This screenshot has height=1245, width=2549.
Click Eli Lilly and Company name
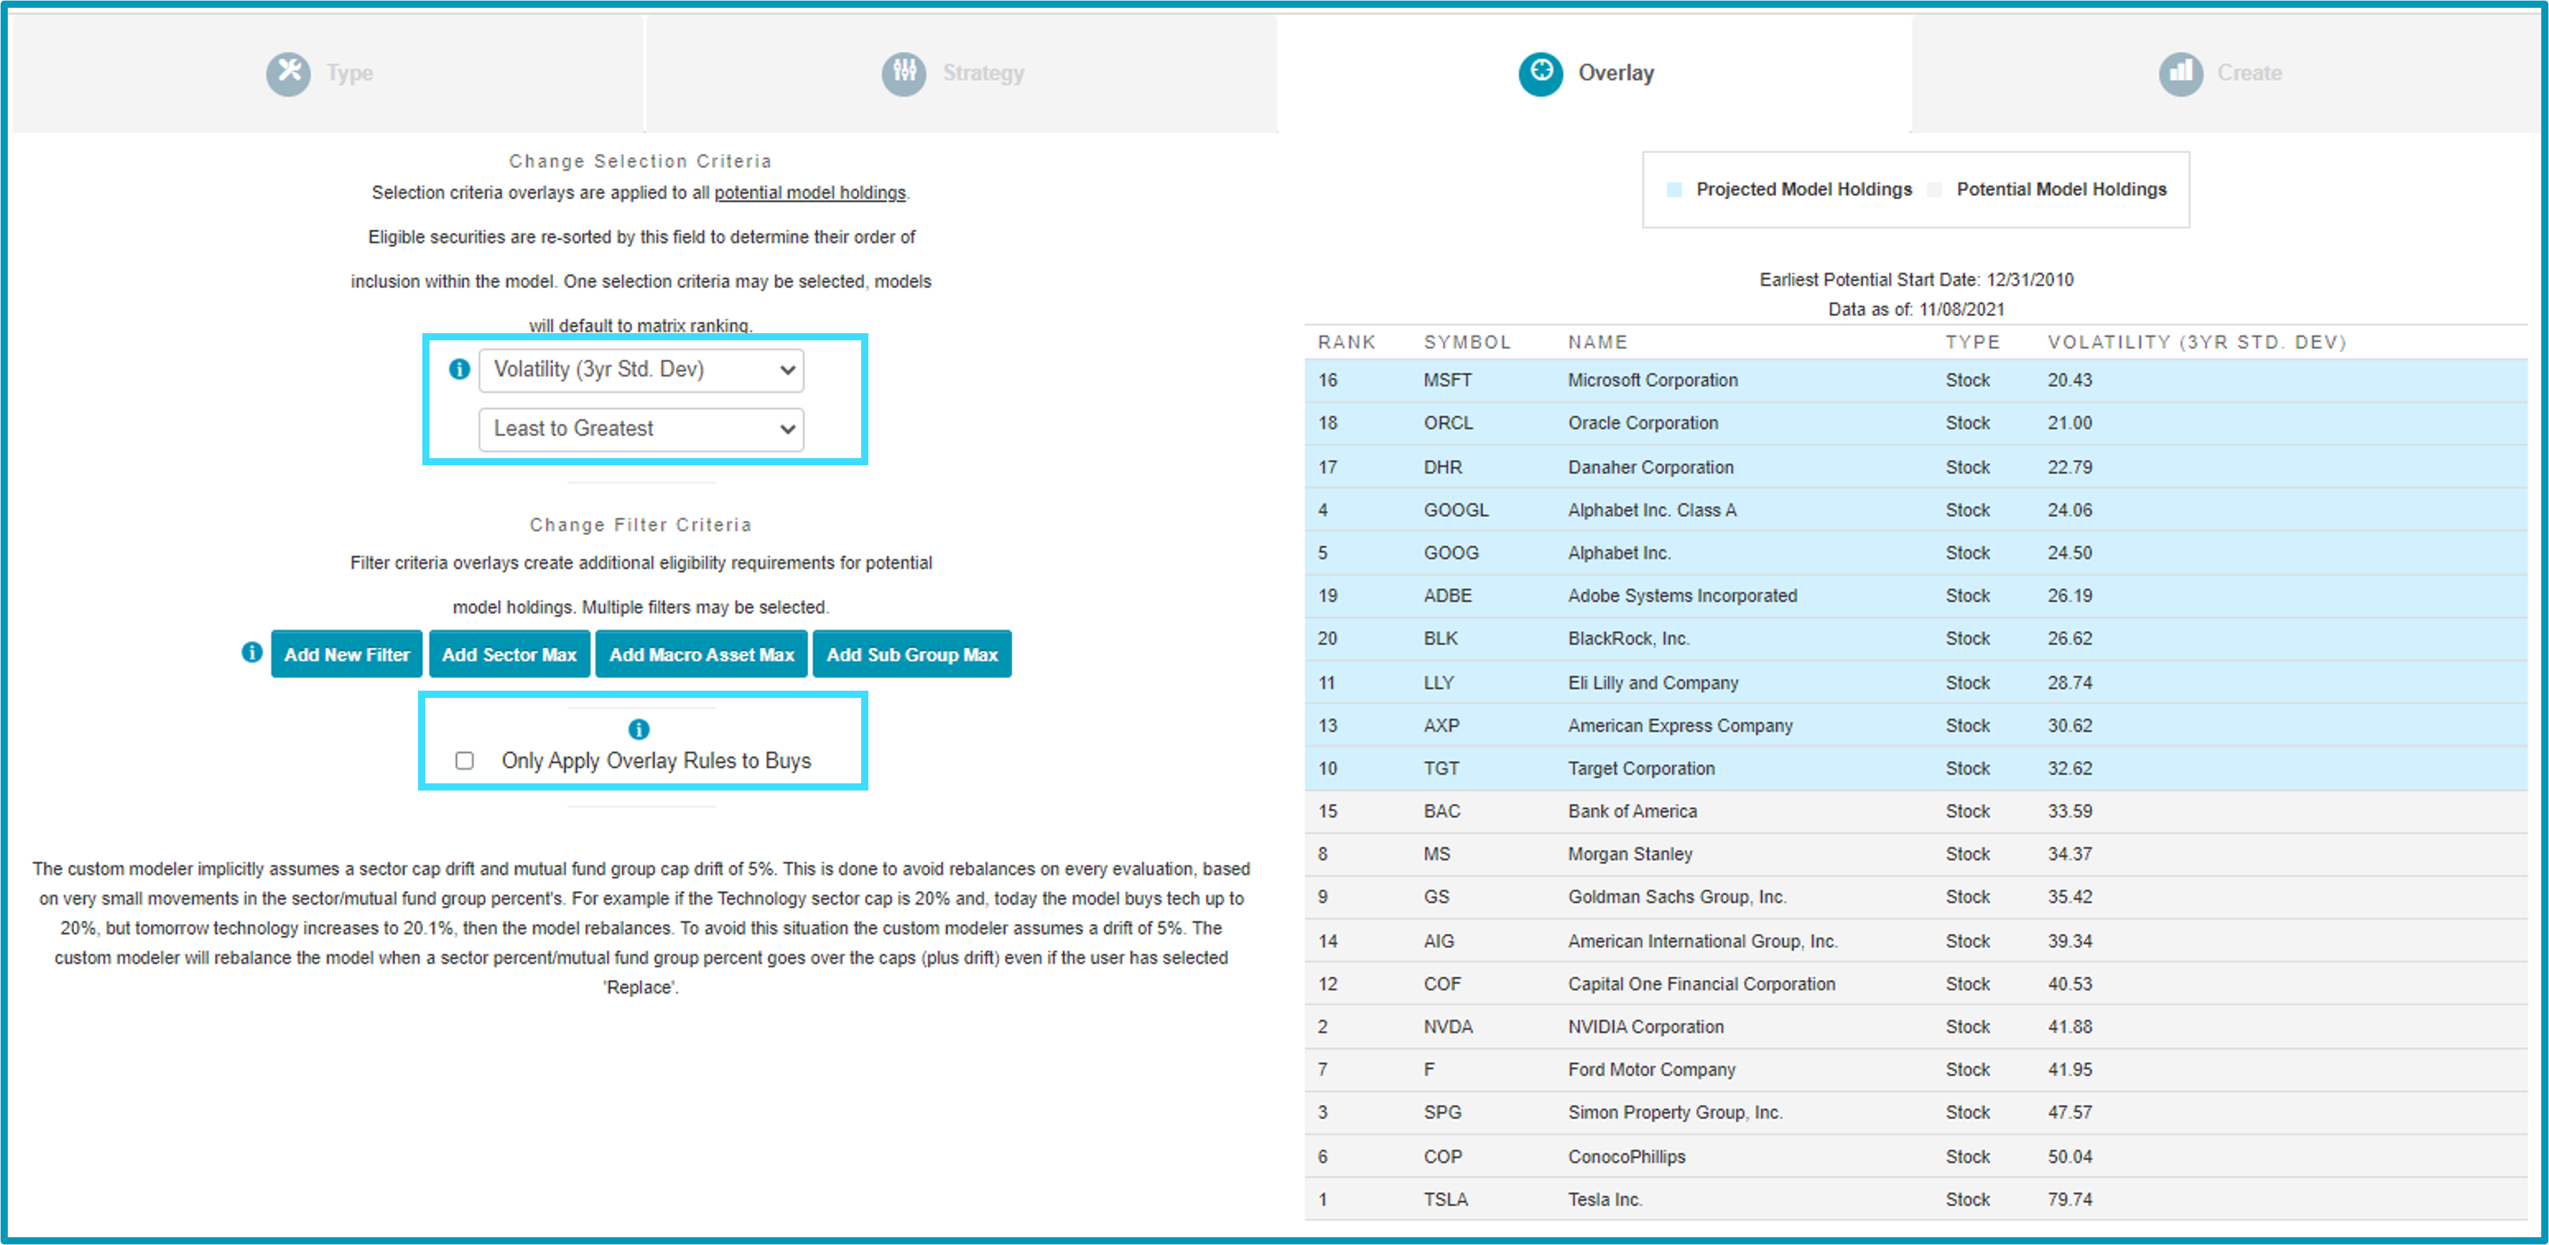click(x=1653, y=684)
